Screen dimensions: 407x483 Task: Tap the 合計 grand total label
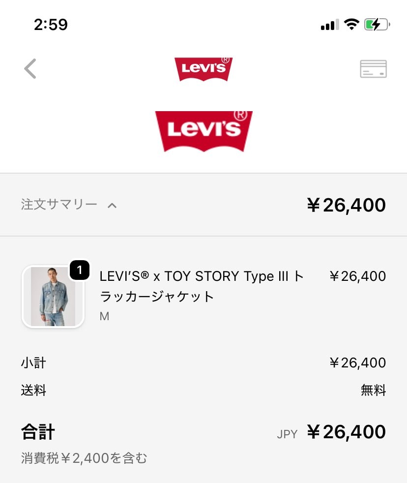point(38,432)
